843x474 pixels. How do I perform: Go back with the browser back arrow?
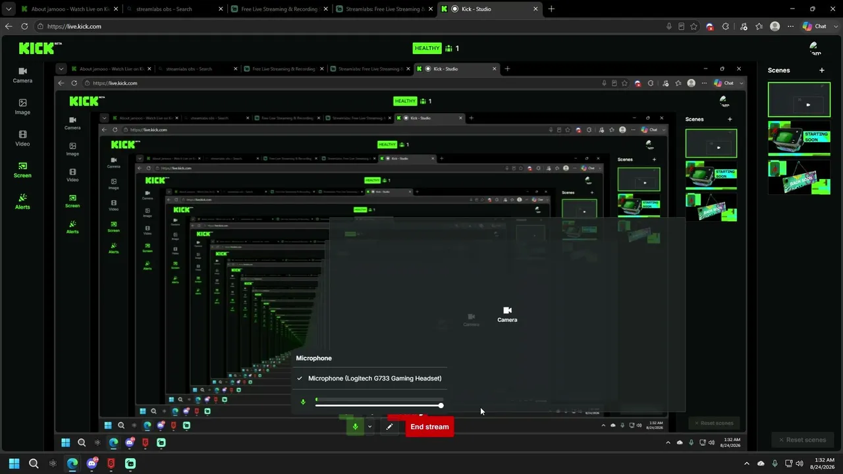tap(9, 26)
